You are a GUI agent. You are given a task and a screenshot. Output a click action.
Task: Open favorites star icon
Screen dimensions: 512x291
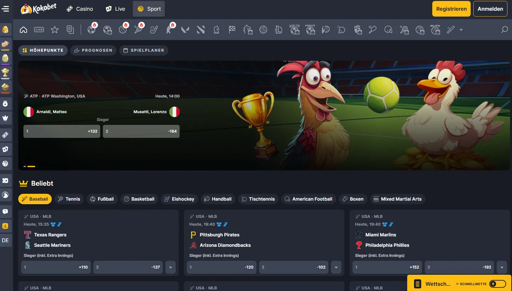click(x=55, y=30)
